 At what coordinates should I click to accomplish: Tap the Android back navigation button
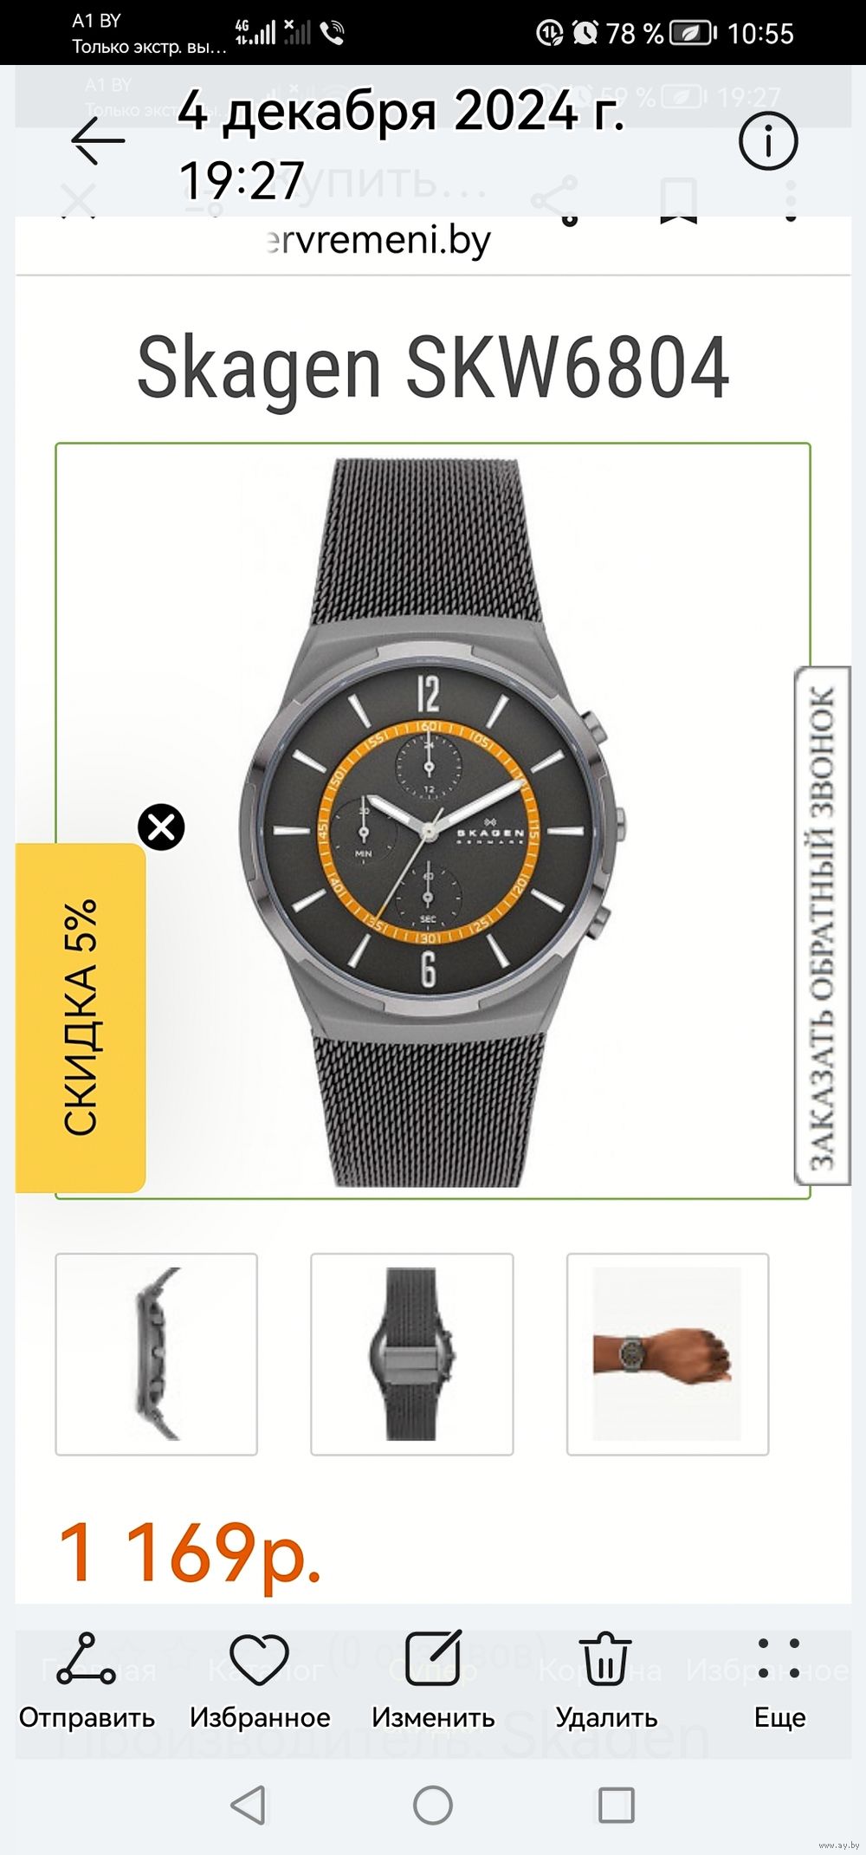pyautogui.click(x=249, y=1806)
